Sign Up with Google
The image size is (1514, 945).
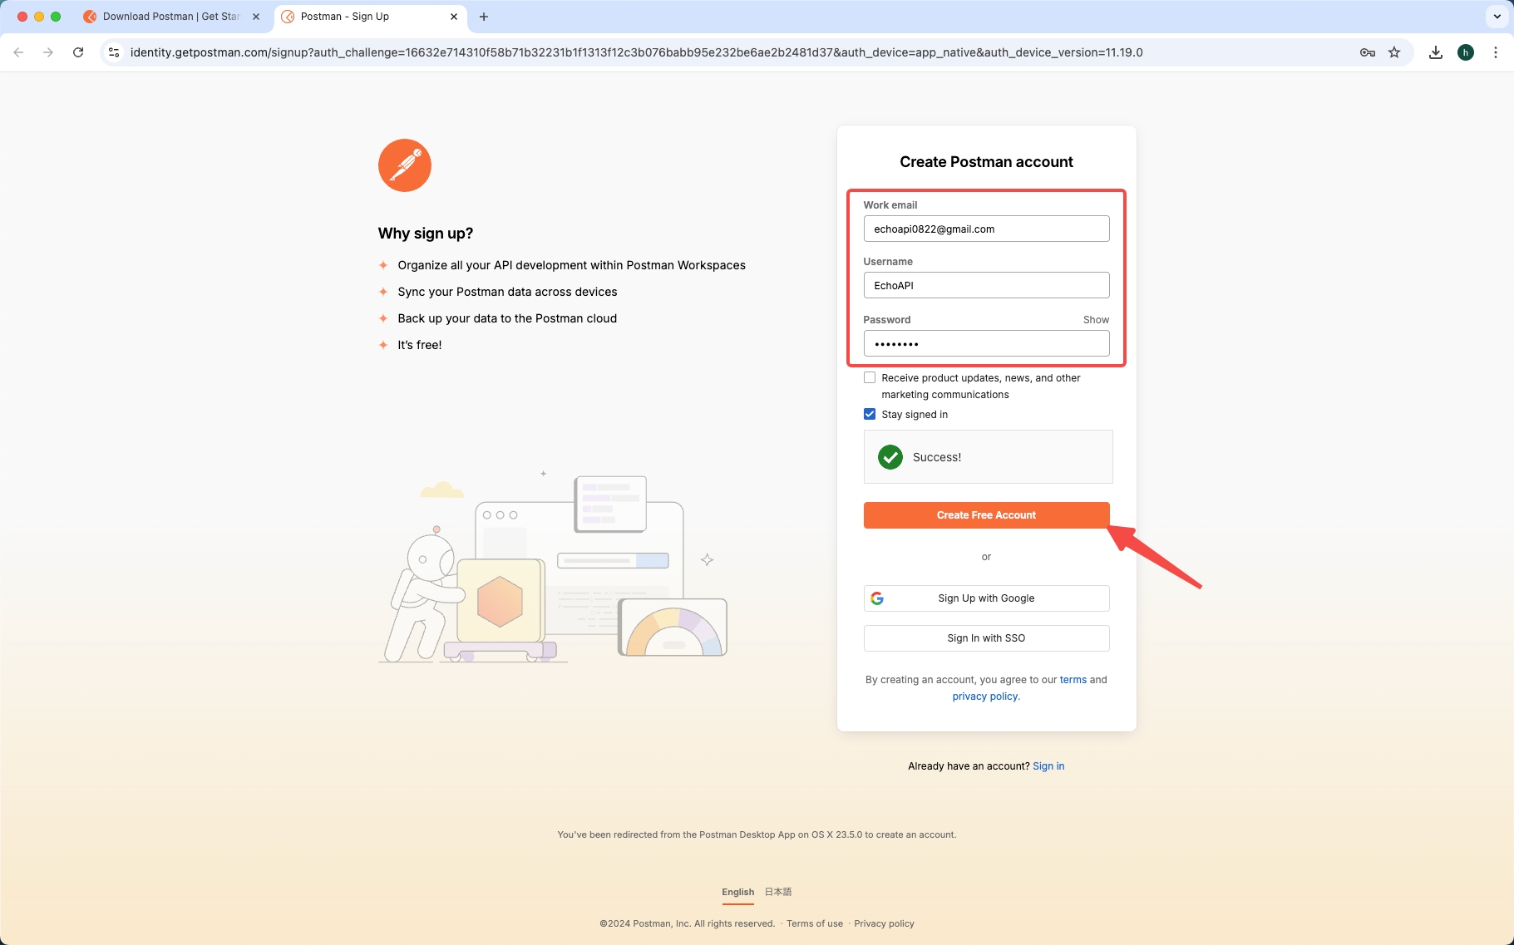pyautogui.click(x=987, y=598)
